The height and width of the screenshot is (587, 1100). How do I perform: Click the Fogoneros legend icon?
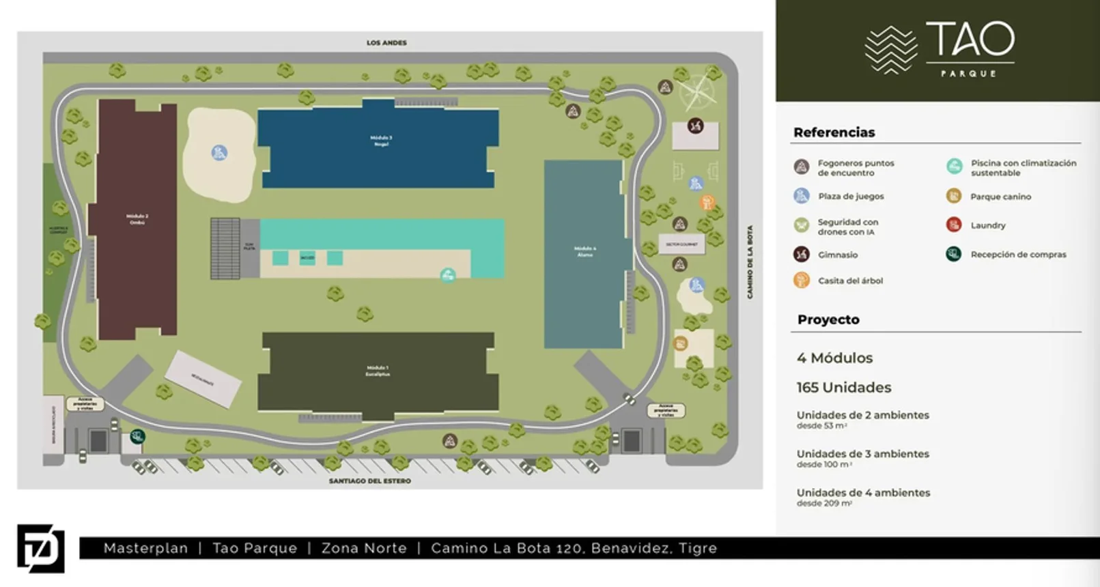pos(802,167)
